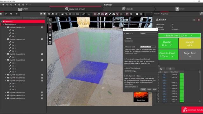This screenshot has width=203, height=114.
Task: Click the gray Target Error tile
Action: point(190,55)
